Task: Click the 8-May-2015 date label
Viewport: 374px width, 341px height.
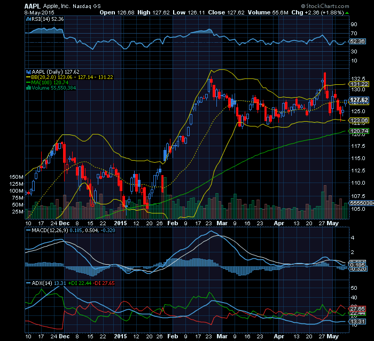Action: (40, 13)
